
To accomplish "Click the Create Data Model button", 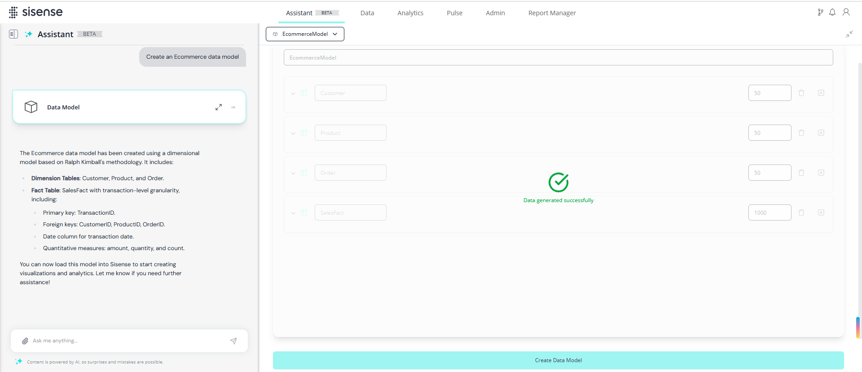I will (558, 360).
